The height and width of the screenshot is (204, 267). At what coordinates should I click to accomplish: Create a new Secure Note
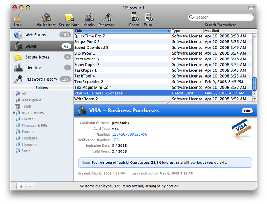(x=69, y=17)
